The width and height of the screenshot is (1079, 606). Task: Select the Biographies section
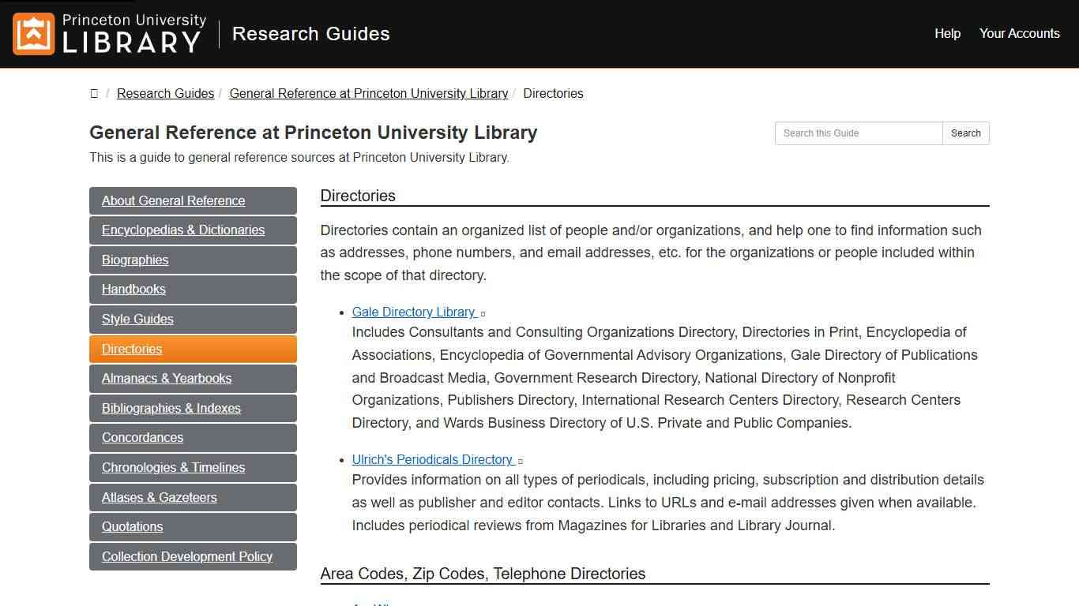pos(135,260)
